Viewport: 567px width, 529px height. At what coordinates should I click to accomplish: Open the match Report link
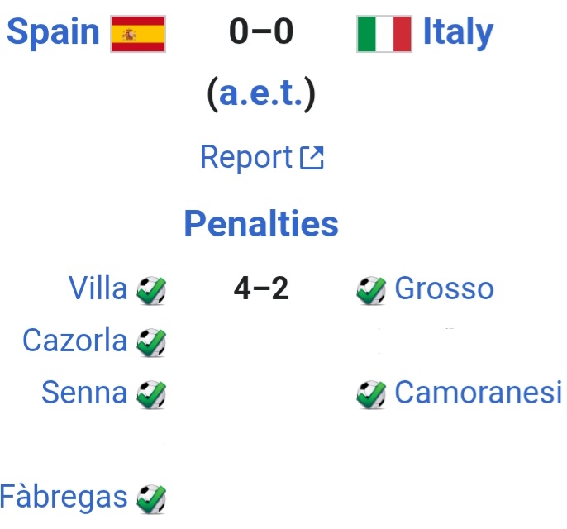click(246, 157)
